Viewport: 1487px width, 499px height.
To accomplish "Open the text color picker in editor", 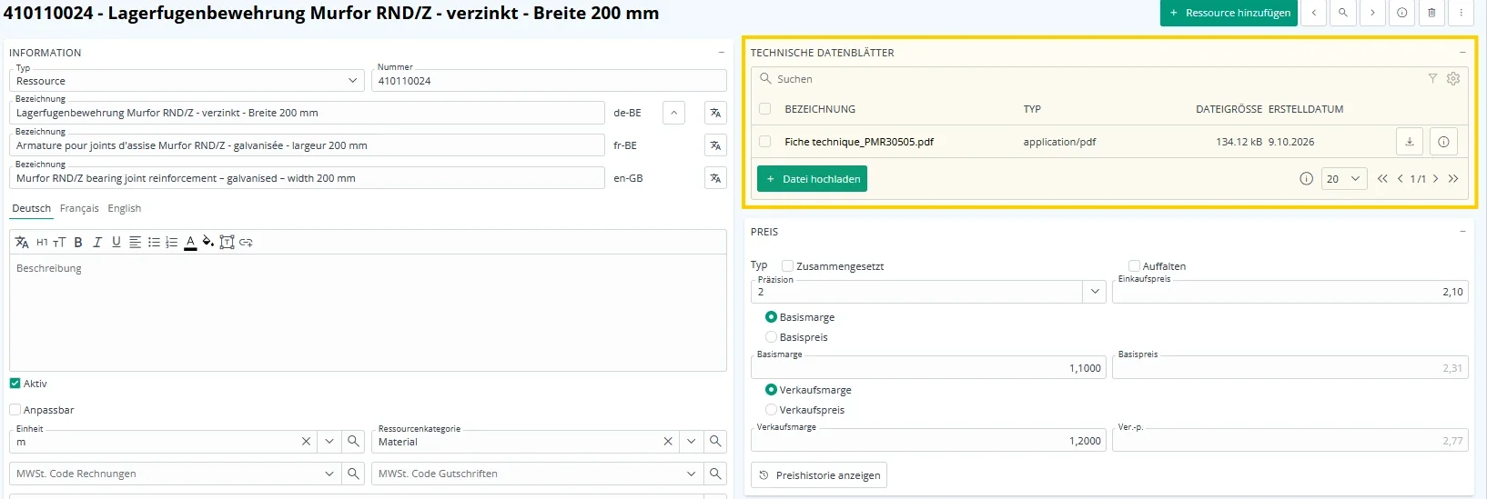I will [190, 242].
